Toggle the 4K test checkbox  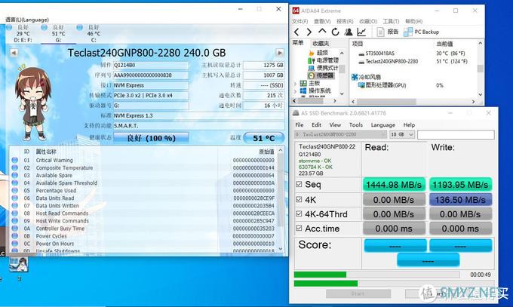(x=299, y=199)
